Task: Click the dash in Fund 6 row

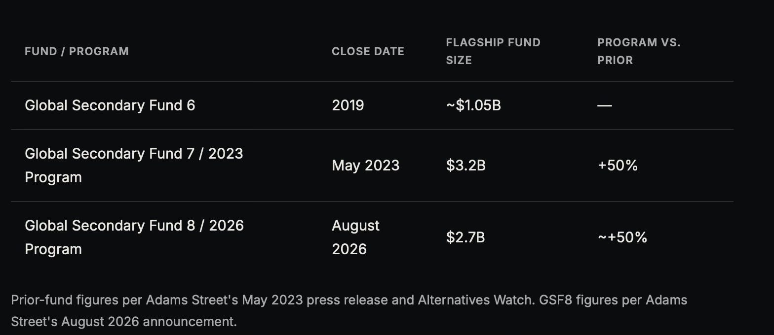Action: 605,105
